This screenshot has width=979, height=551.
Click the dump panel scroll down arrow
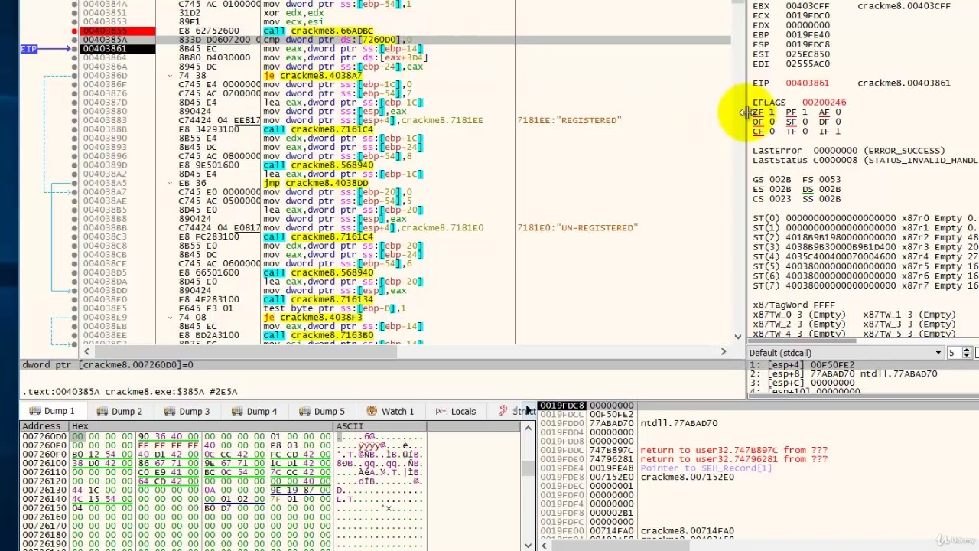528,545
